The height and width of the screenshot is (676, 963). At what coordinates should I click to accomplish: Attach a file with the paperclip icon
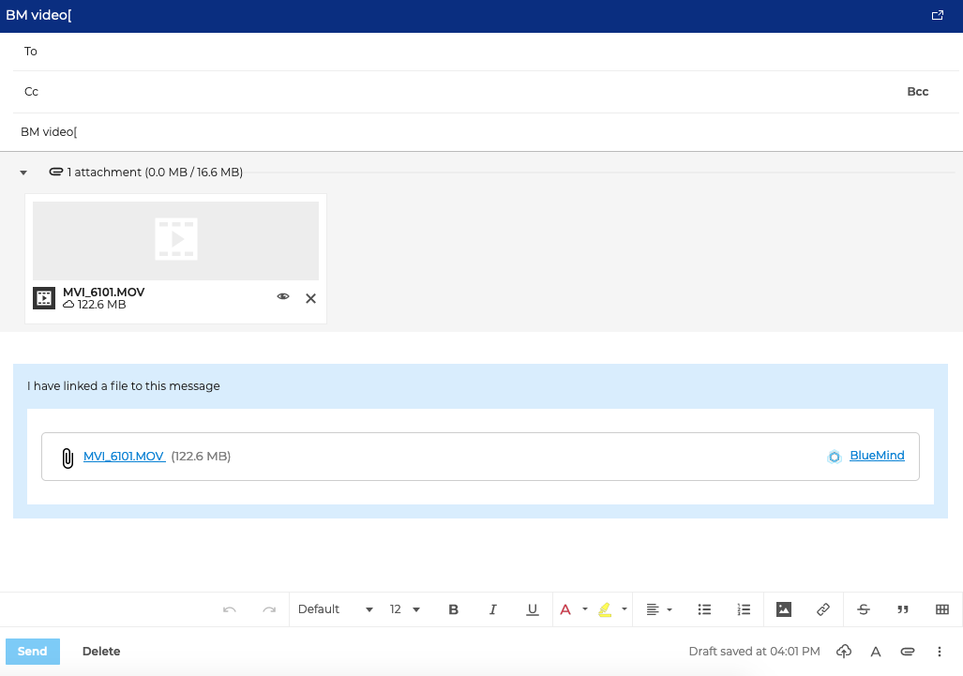point(908,652)
